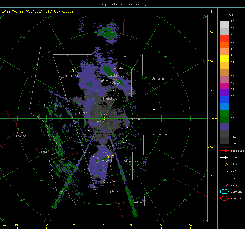Click the dBZ legend heading

coord(231,14)
